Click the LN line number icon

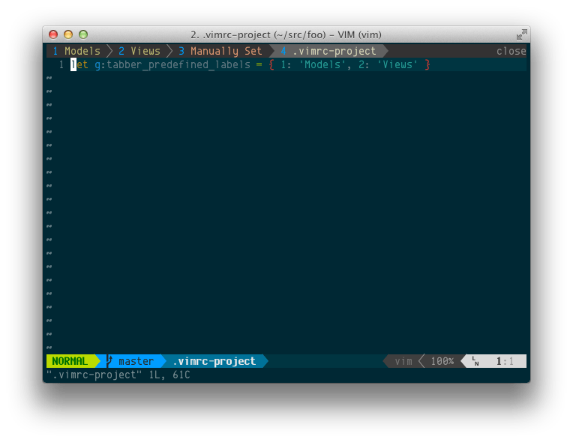point(475,361)
